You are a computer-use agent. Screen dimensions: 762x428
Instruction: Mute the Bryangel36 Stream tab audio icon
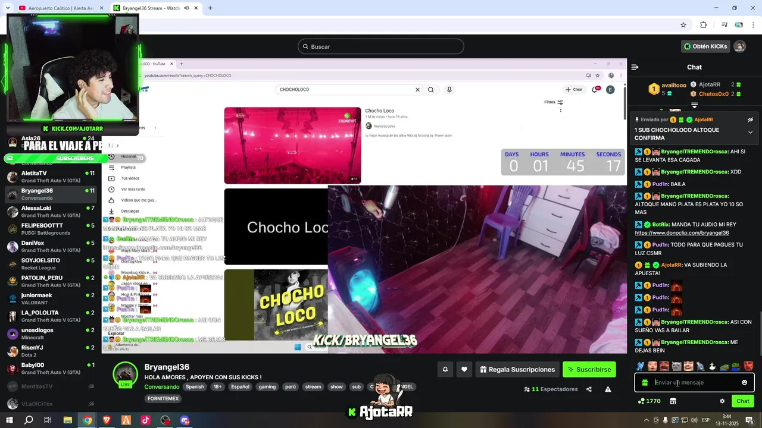click(186, 8)
